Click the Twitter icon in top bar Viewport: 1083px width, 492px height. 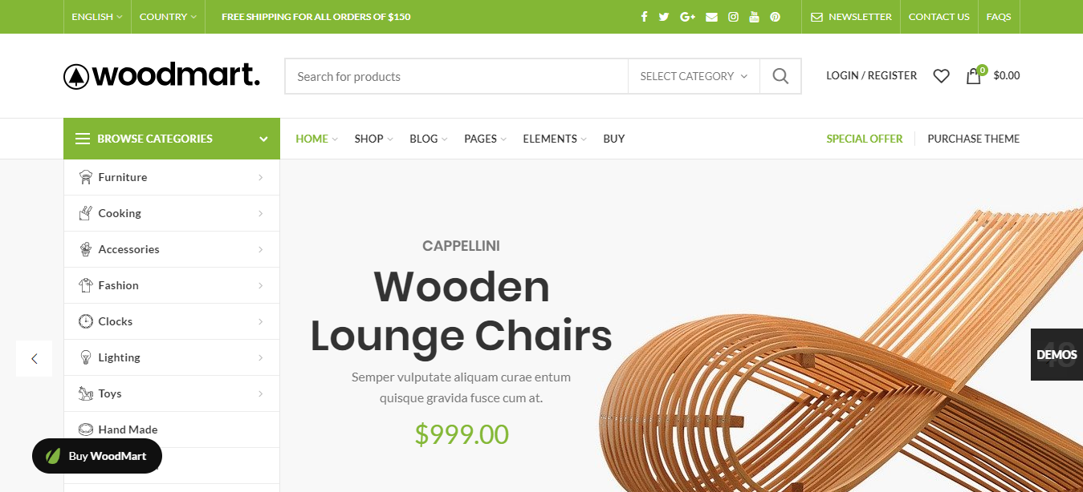tap(664, 17)
